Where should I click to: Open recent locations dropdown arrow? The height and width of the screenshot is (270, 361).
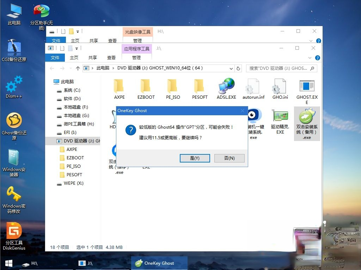click(x=71, y=68)
